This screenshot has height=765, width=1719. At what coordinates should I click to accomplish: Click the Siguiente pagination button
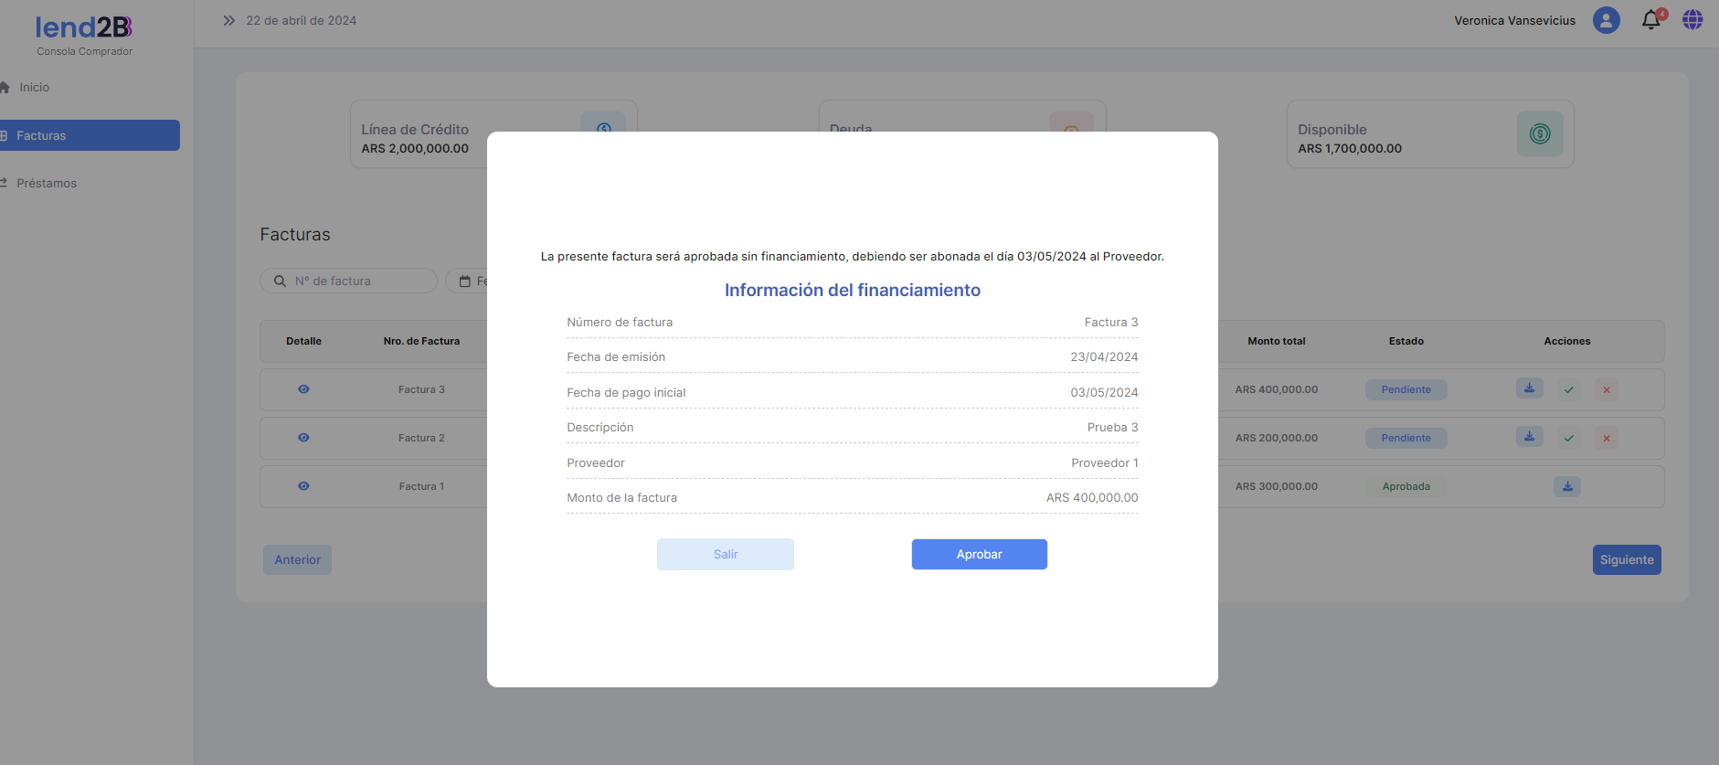tap(1626, 560)
